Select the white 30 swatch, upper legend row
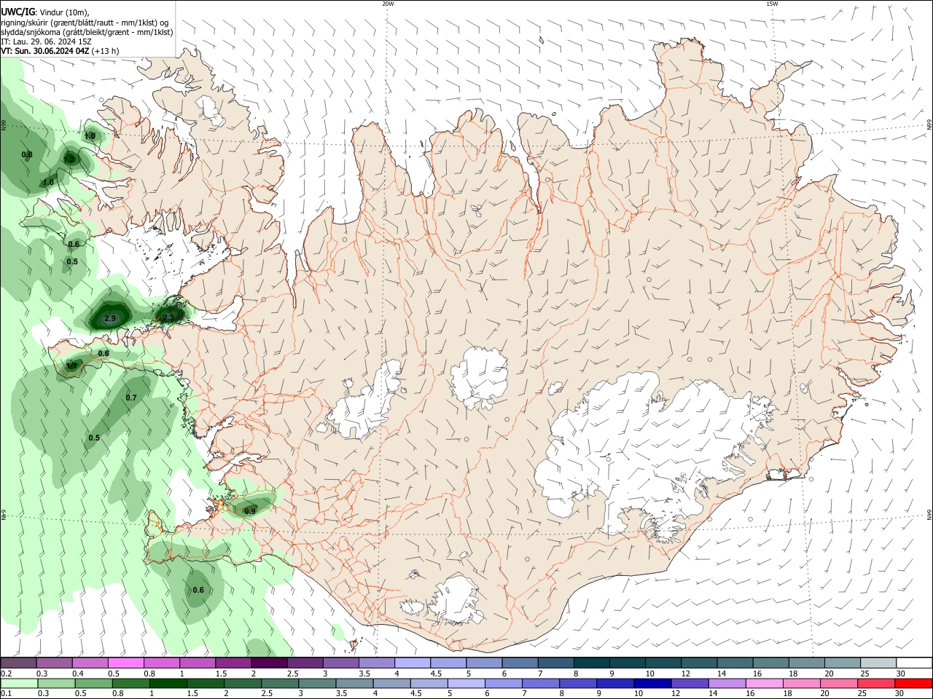Viewport: 933px width, 699px height. pos(914,663)
